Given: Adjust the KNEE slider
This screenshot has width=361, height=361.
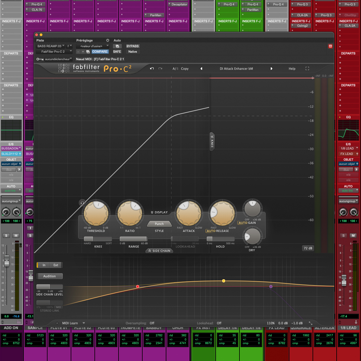Looking at the screenshot, I should (98, 239).
